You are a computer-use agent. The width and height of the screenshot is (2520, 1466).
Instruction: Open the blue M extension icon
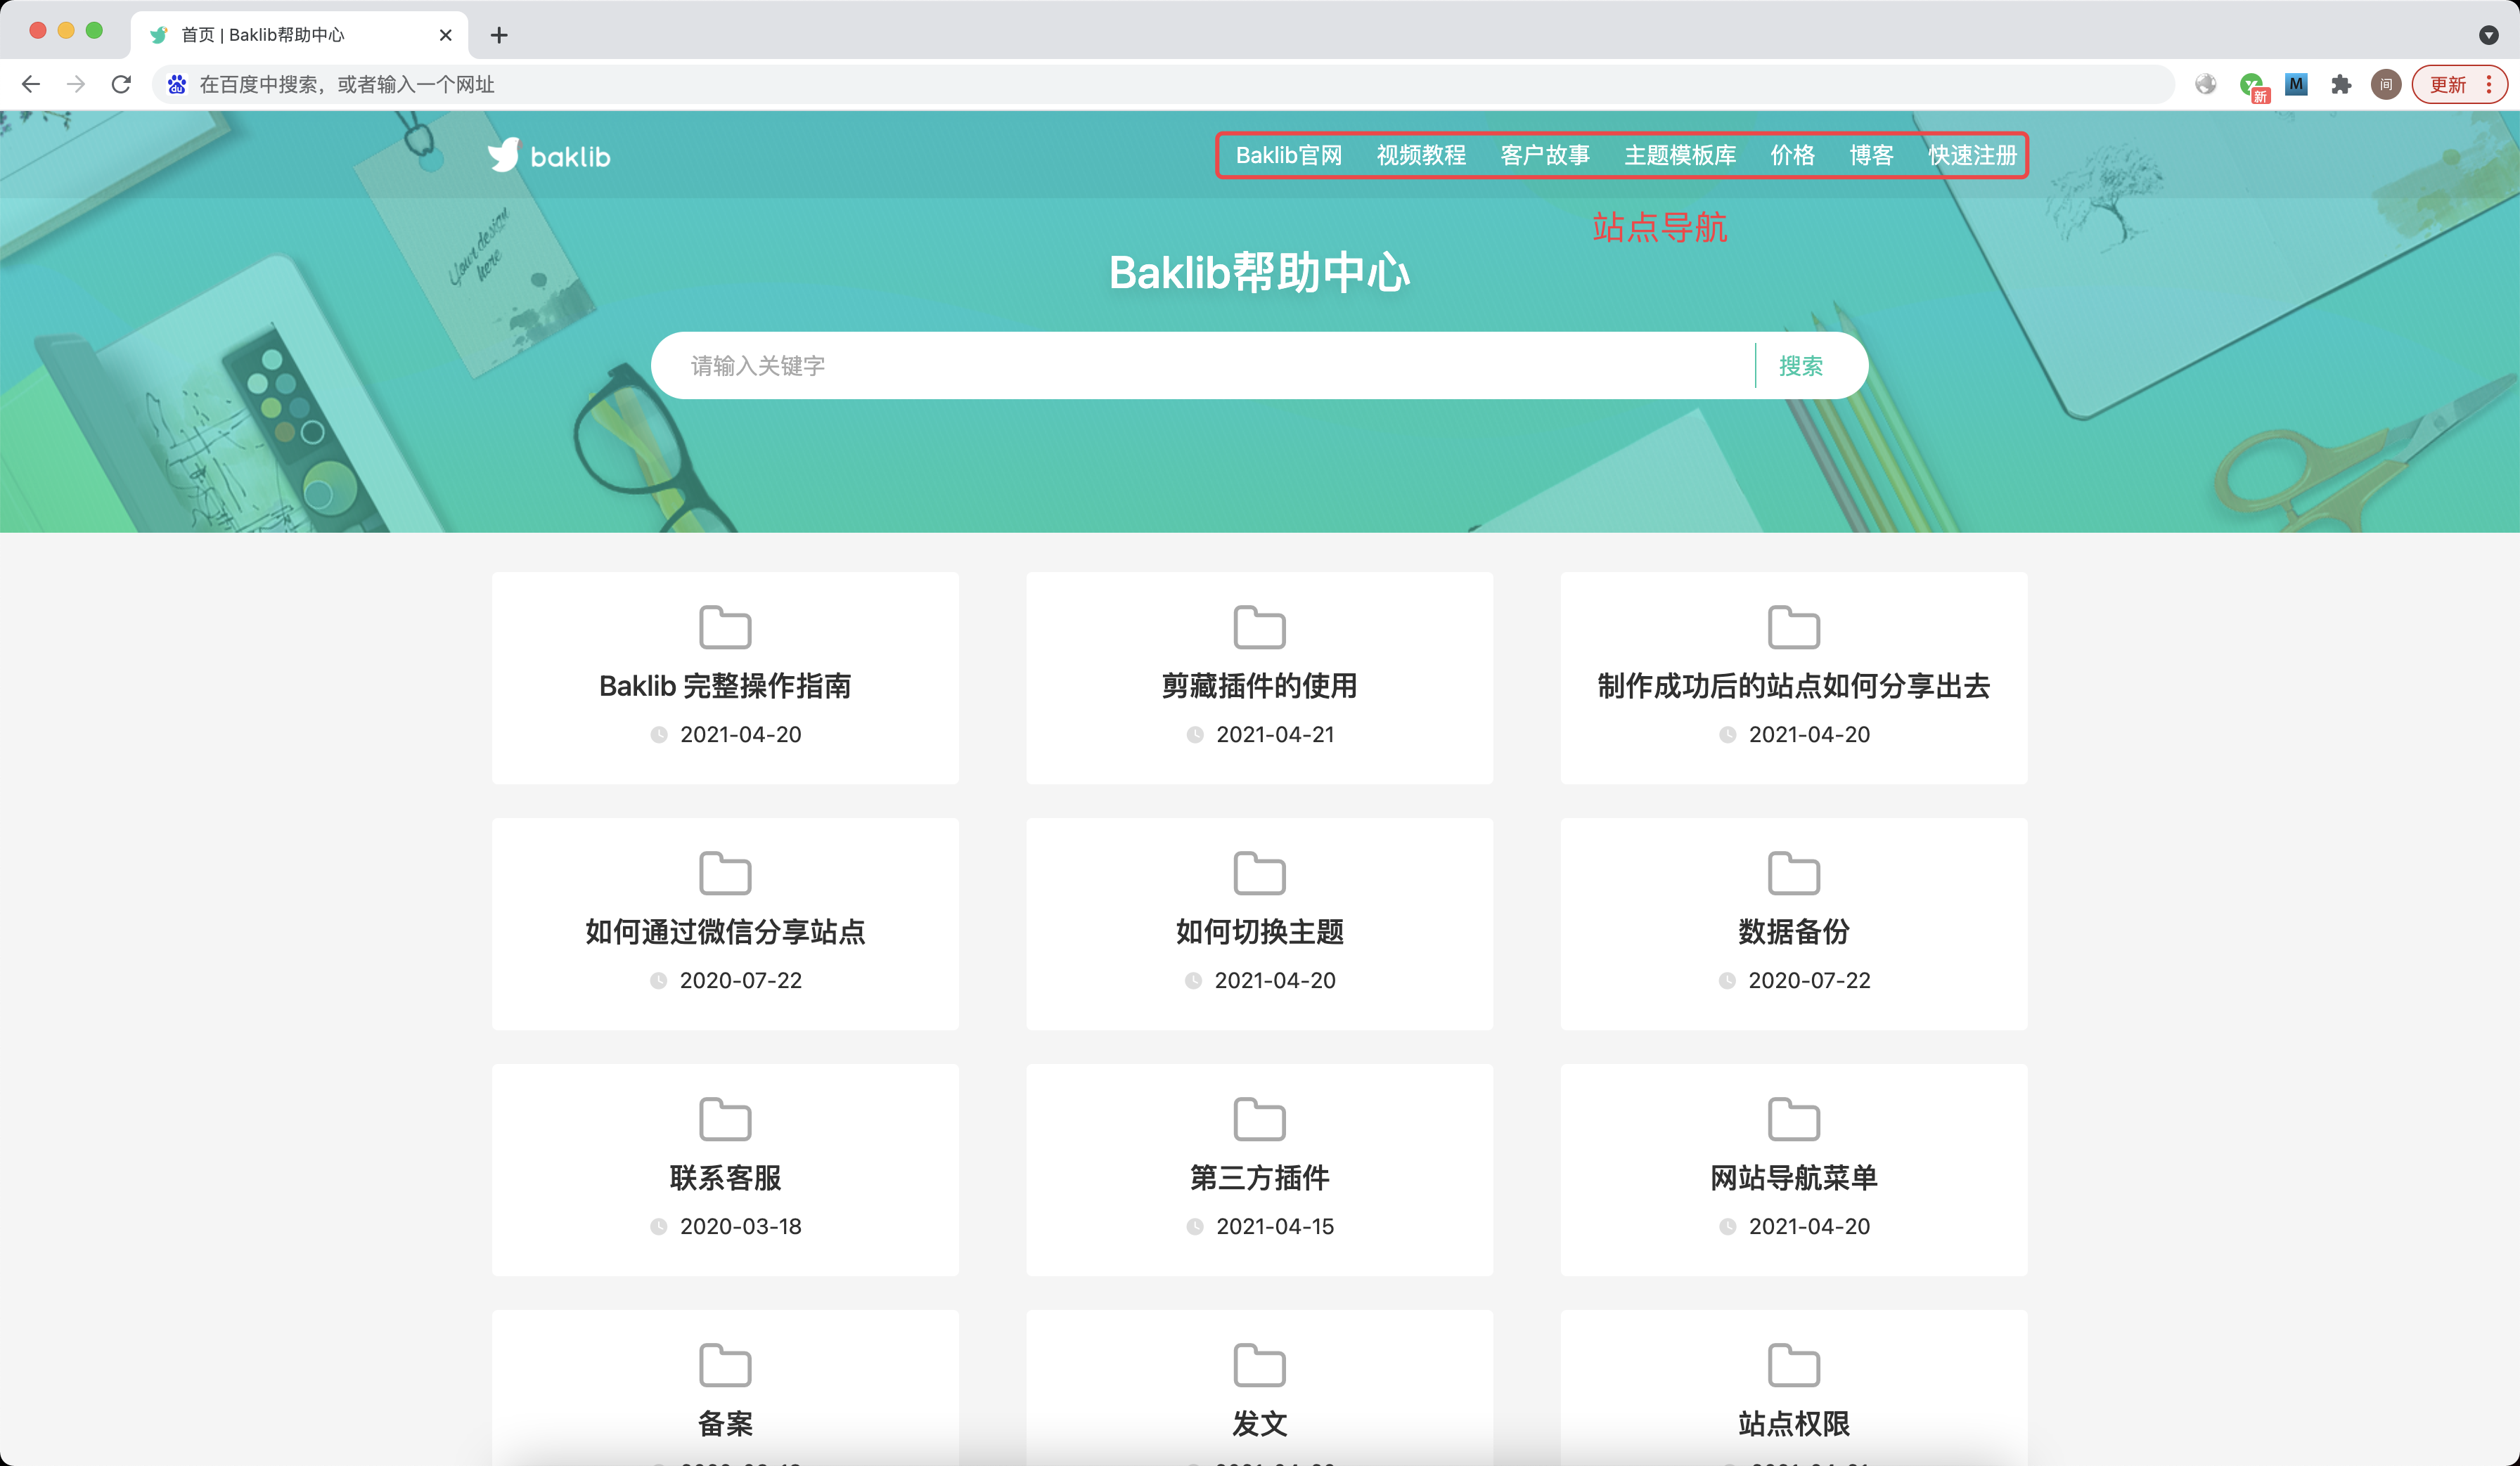click(x=2297, y=85)
